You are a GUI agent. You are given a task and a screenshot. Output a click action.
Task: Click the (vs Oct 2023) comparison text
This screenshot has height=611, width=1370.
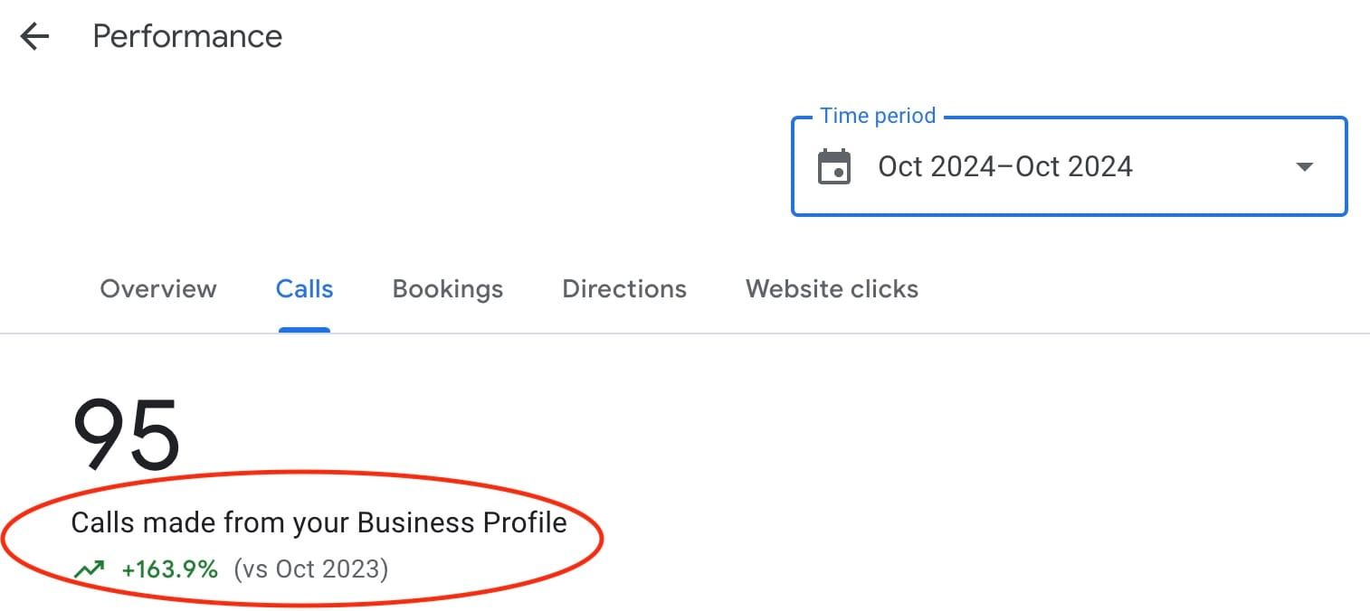click(310, 569)
